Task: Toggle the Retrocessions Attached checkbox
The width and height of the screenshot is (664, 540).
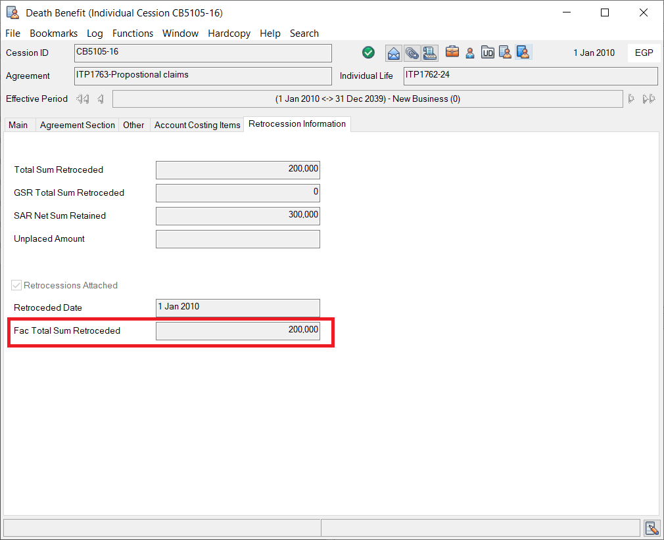Action: 17,285
